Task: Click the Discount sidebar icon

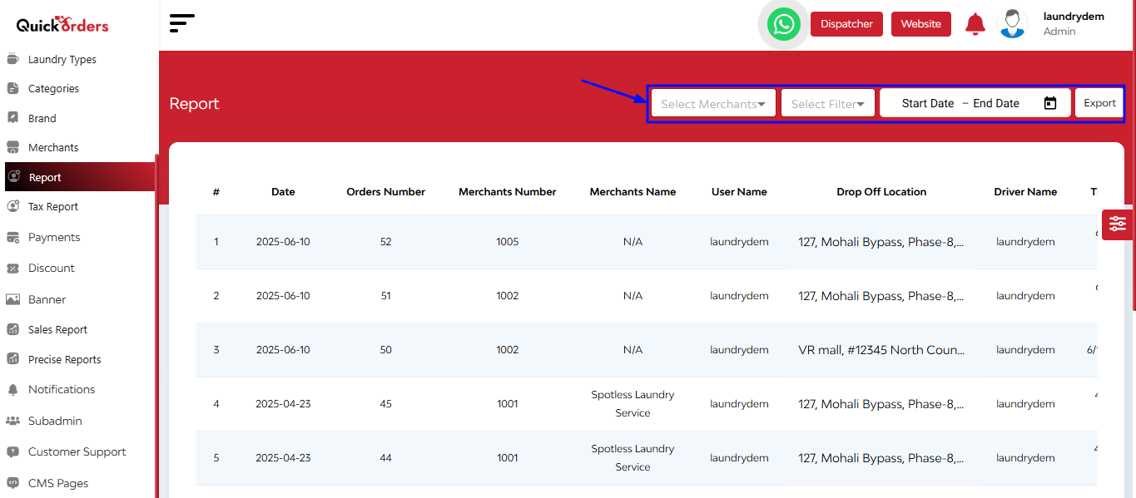Action: [x=12, y=268]
